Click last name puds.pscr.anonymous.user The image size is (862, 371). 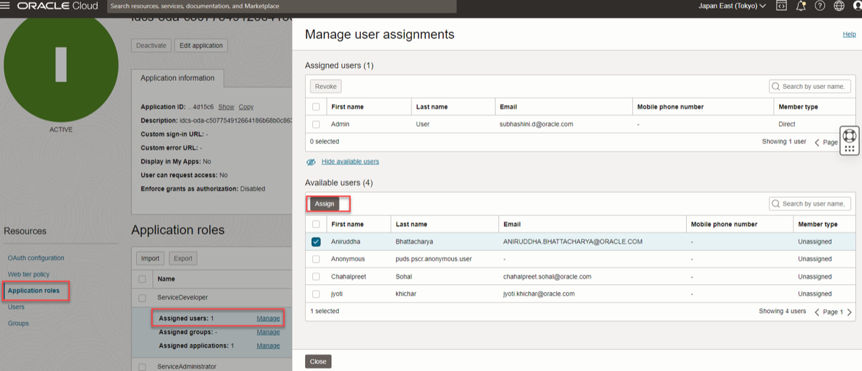(434, 259)
